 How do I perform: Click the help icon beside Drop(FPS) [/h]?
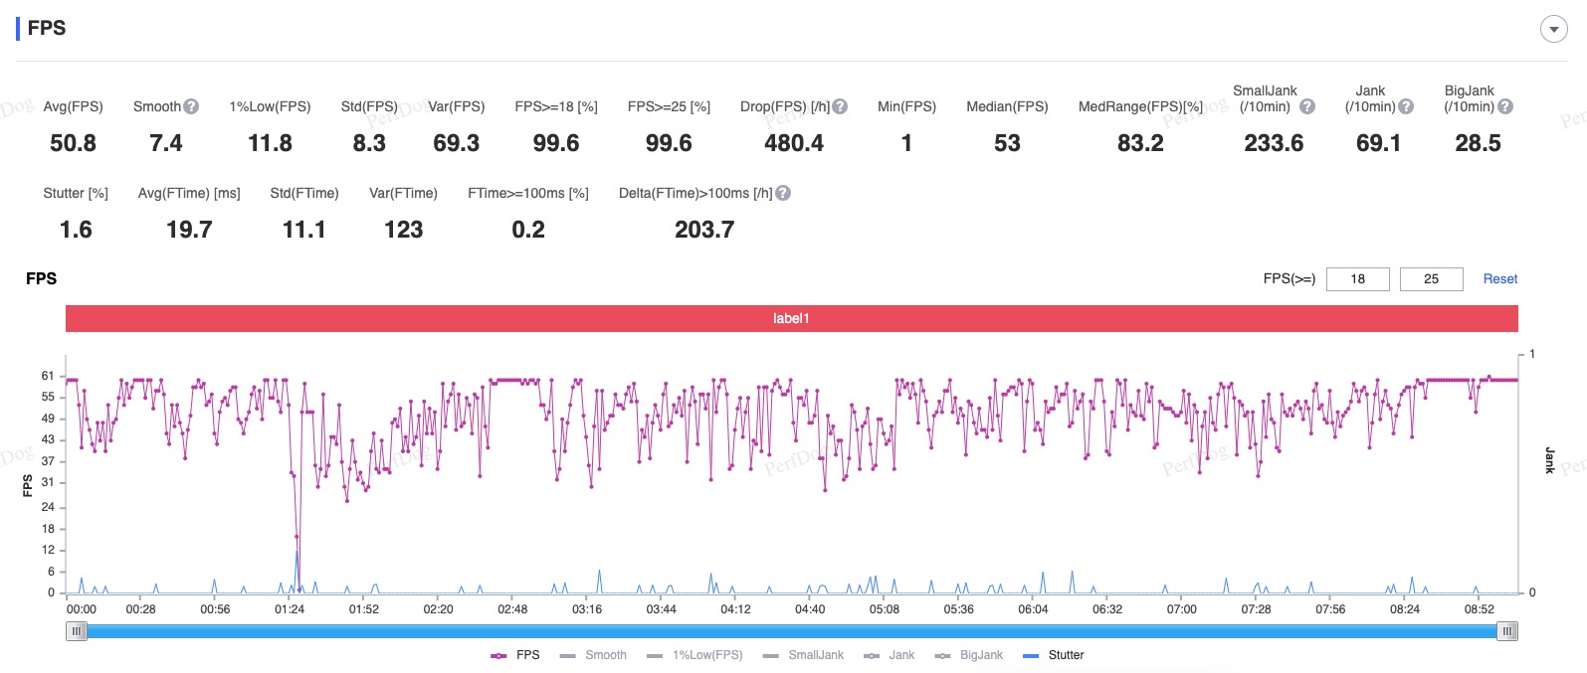(840, 106)
